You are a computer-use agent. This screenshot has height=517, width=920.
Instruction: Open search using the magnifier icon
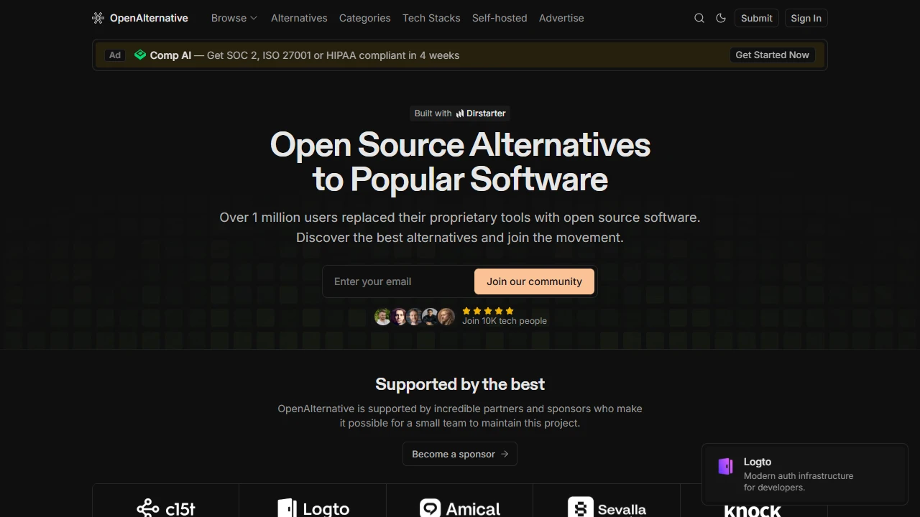coord(699,18)
